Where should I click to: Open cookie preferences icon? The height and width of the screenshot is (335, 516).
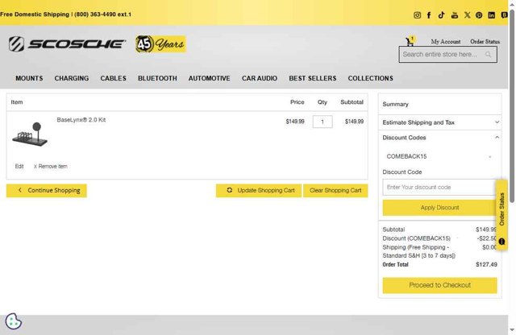point(14,321)
